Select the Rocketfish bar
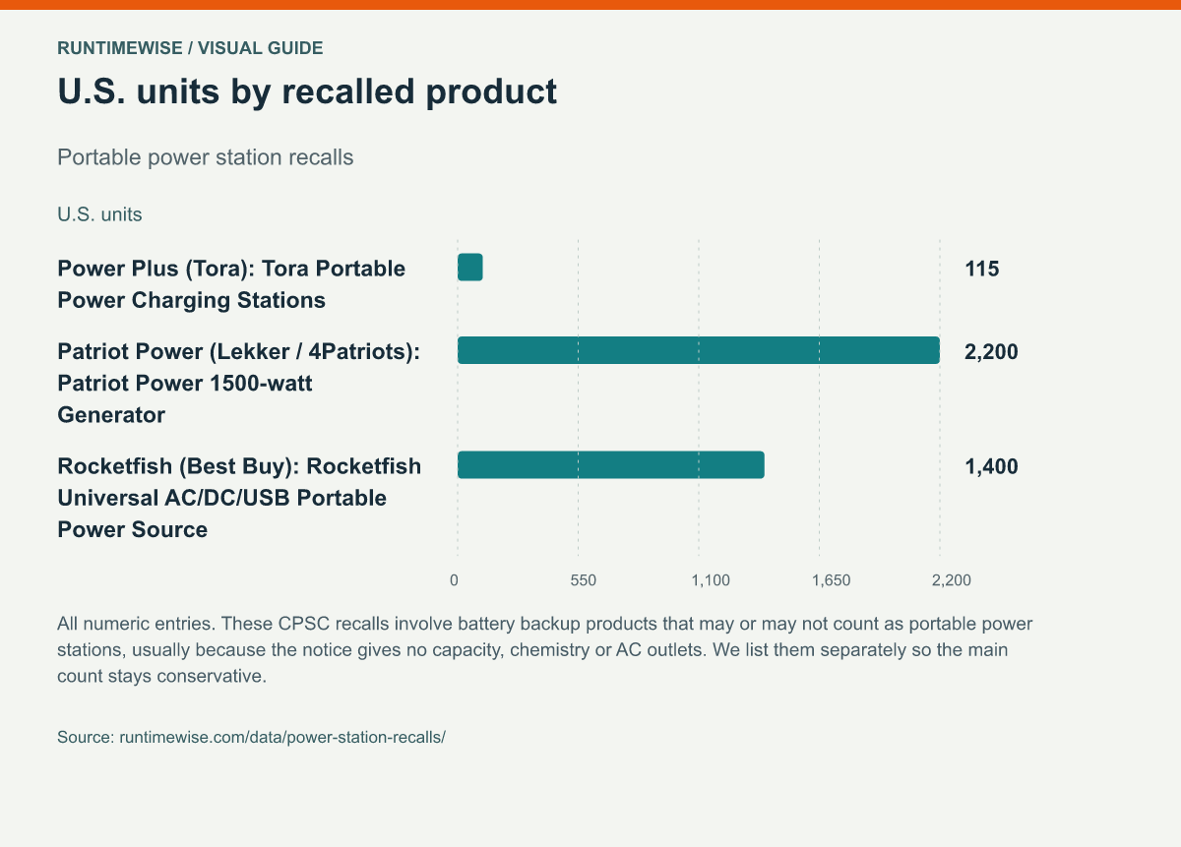The width and height of the screenshot is (1181, 847). 611,465
